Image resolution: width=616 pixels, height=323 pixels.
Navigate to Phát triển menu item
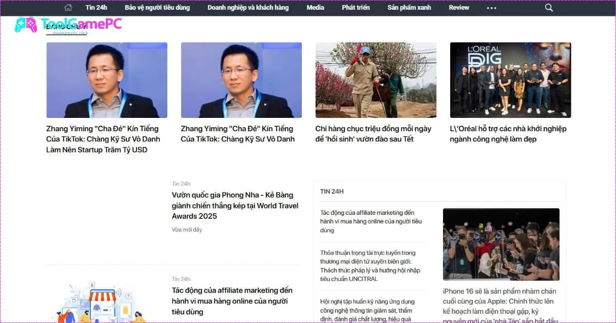(x=356, y=8)
